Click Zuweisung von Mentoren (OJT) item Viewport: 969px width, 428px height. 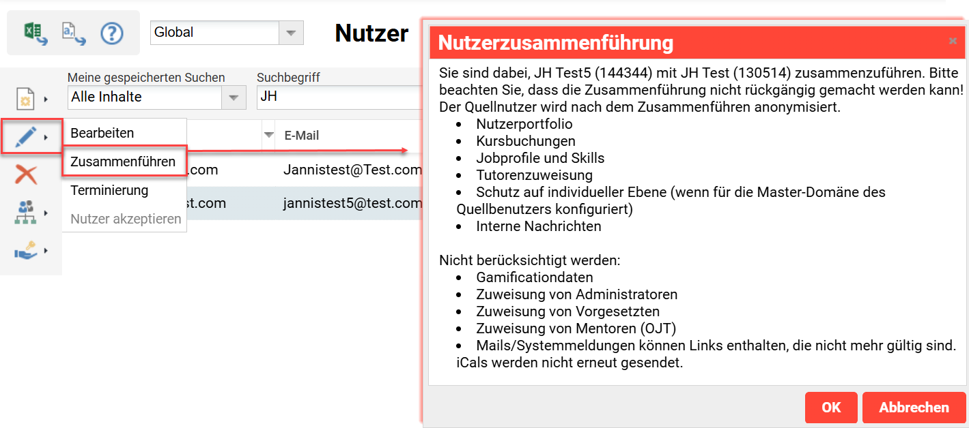point(576,328)
